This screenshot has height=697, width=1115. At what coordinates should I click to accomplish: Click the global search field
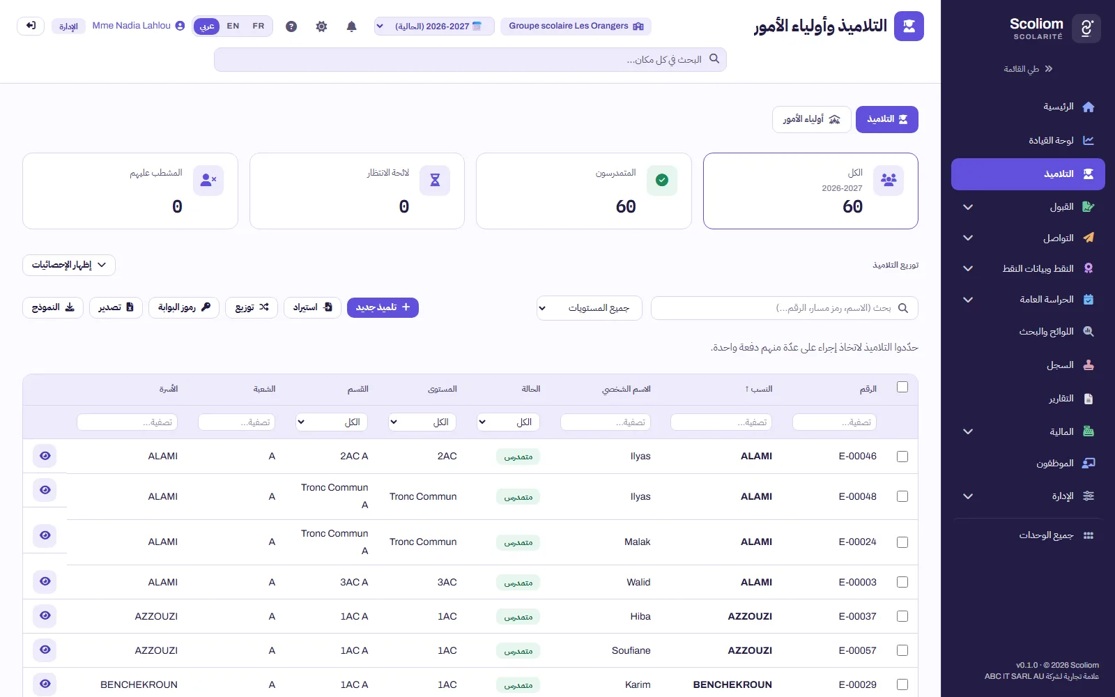470,59
